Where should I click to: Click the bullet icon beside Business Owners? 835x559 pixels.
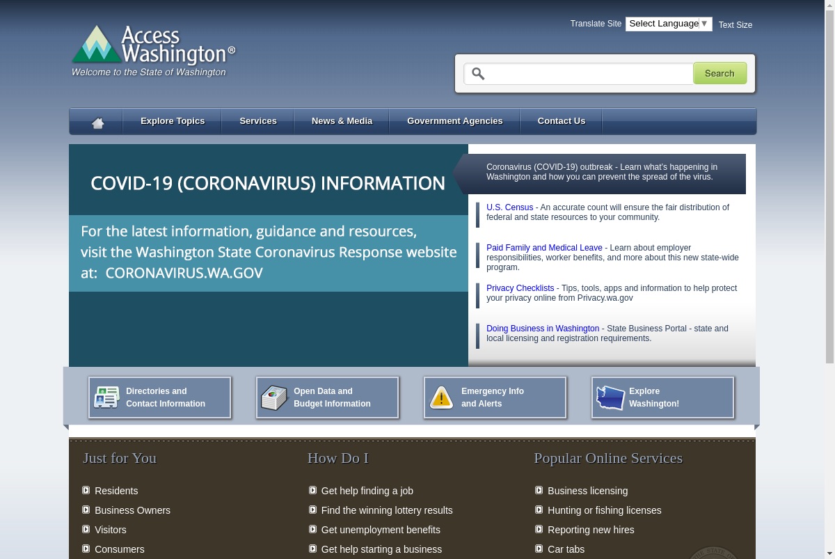pyautogui.click(x=86, y=510)
